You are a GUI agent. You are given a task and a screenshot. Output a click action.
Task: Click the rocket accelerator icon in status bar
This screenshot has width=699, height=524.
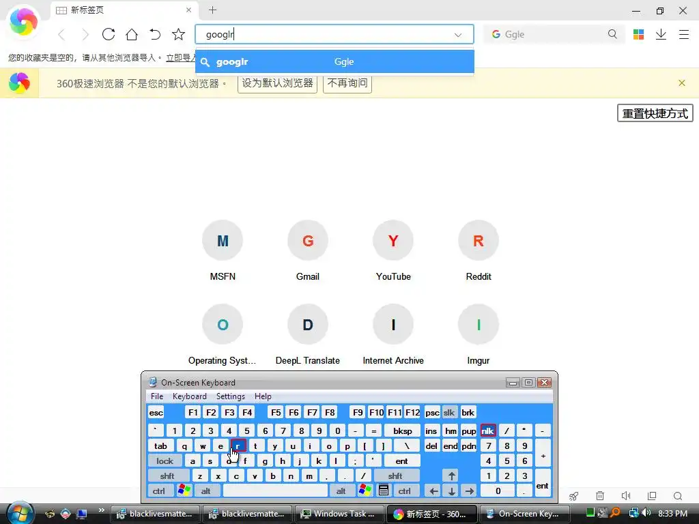(573, 496)
